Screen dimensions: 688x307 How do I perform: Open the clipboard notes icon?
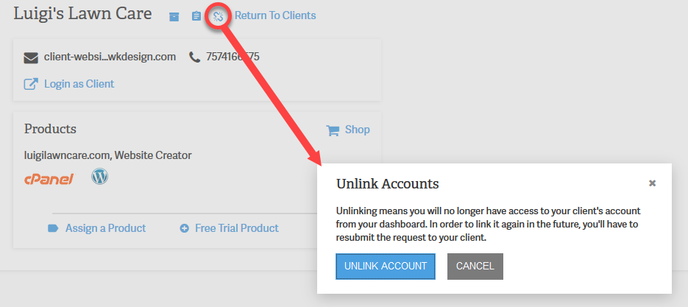coord(196,16)
